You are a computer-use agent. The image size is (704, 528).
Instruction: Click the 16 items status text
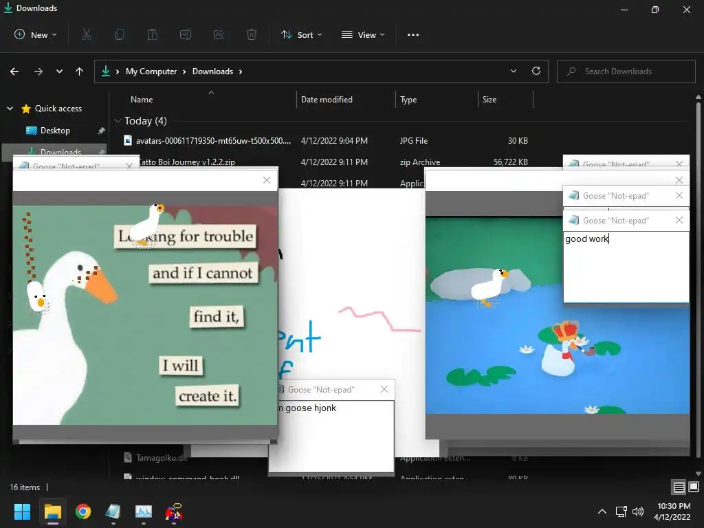(x=25, y=487)
